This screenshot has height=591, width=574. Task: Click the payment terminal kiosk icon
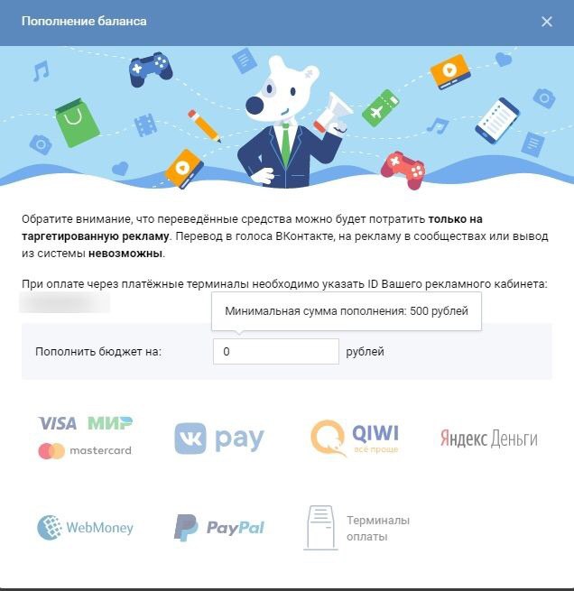coord(320,528)
